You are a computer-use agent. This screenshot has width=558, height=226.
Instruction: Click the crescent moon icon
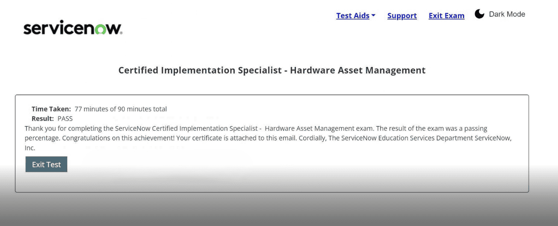point(479,14)
